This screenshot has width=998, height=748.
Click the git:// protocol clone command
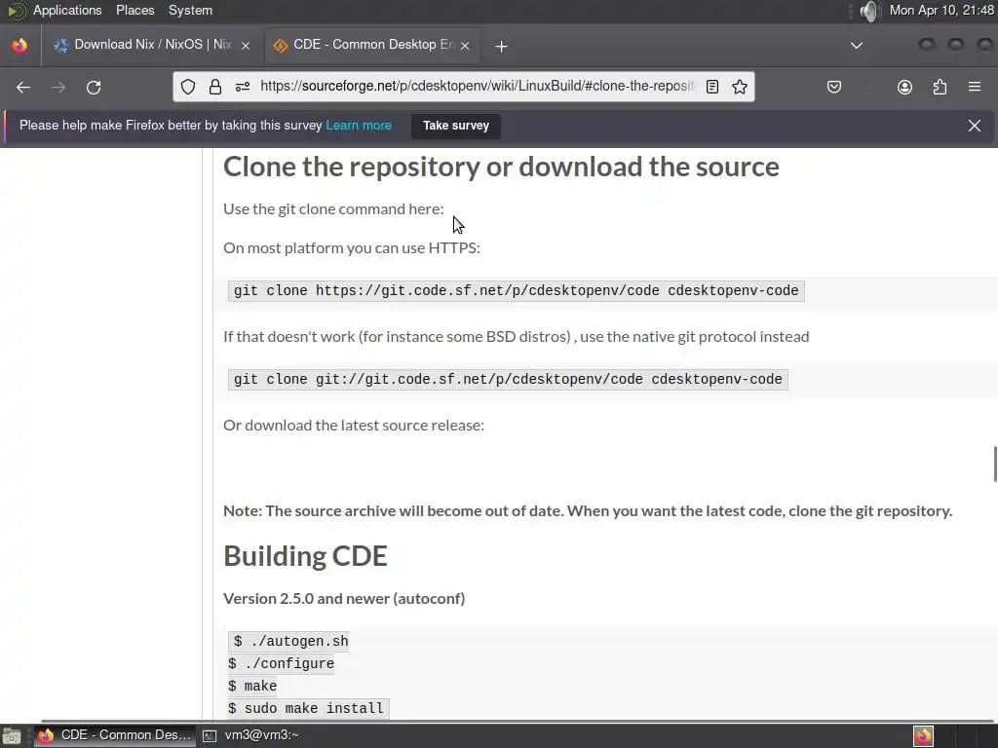coord(508,379)
